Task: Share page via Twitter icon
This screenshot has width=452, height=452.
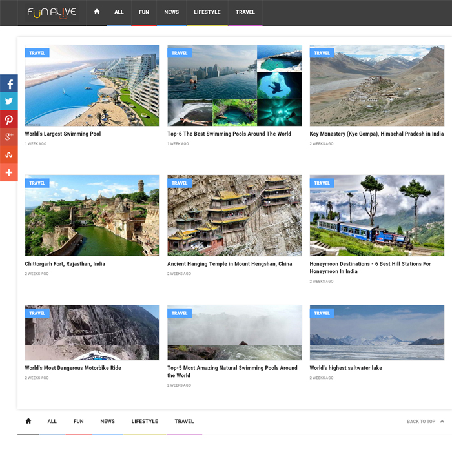Action: point(9,101)
